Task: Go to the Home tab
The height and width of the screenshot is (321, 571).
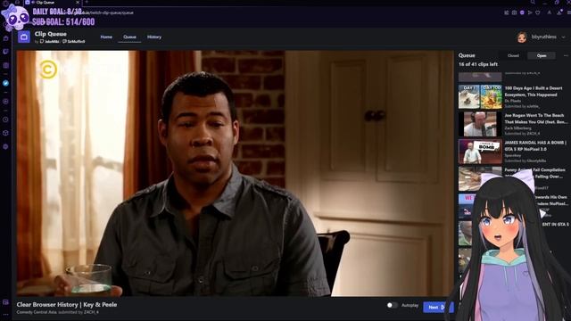Action: 106,37
